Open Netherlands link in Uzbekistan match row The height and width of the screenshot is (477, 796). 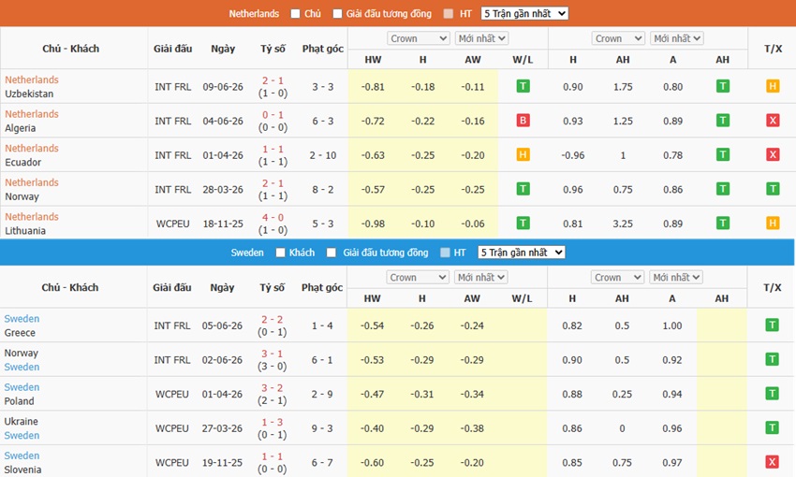(32, 79)
